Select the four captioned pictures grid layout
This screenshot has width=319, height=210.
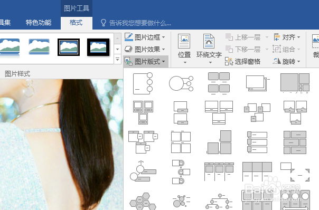tap(219, 83)
